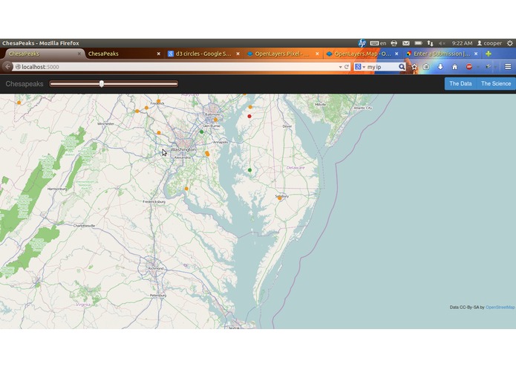
Task: Click the add-on icon beside the menu button
Action: [x=489, y=67]
